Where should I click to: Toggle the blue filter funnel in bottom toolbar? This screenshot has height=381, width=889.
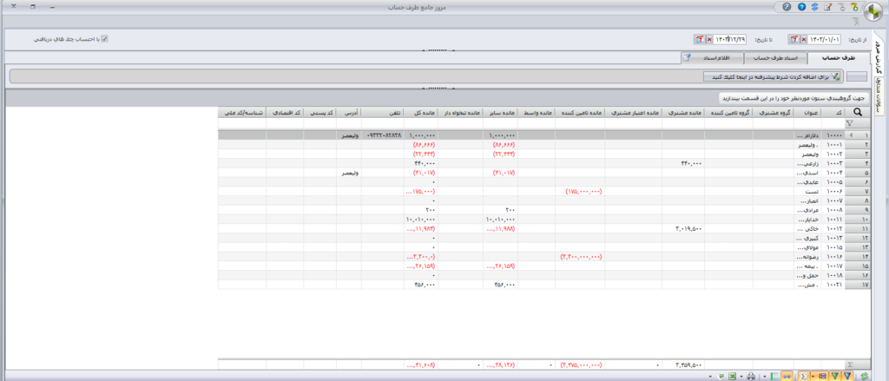pyautogui.click(x=847, y=376)
